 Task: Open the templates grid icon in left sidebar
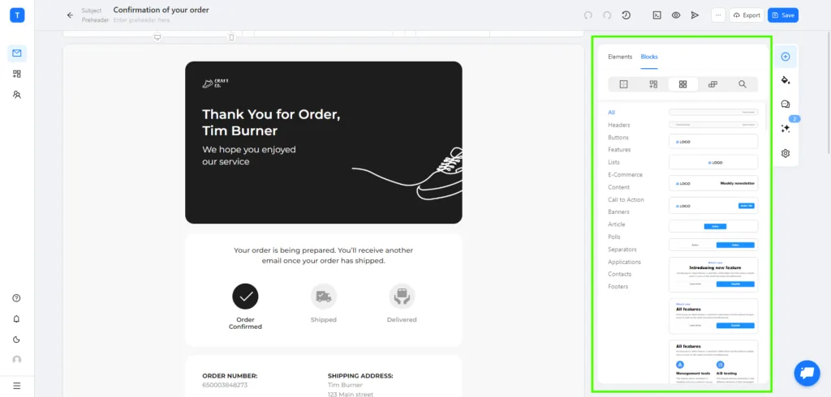click(17, 74)
